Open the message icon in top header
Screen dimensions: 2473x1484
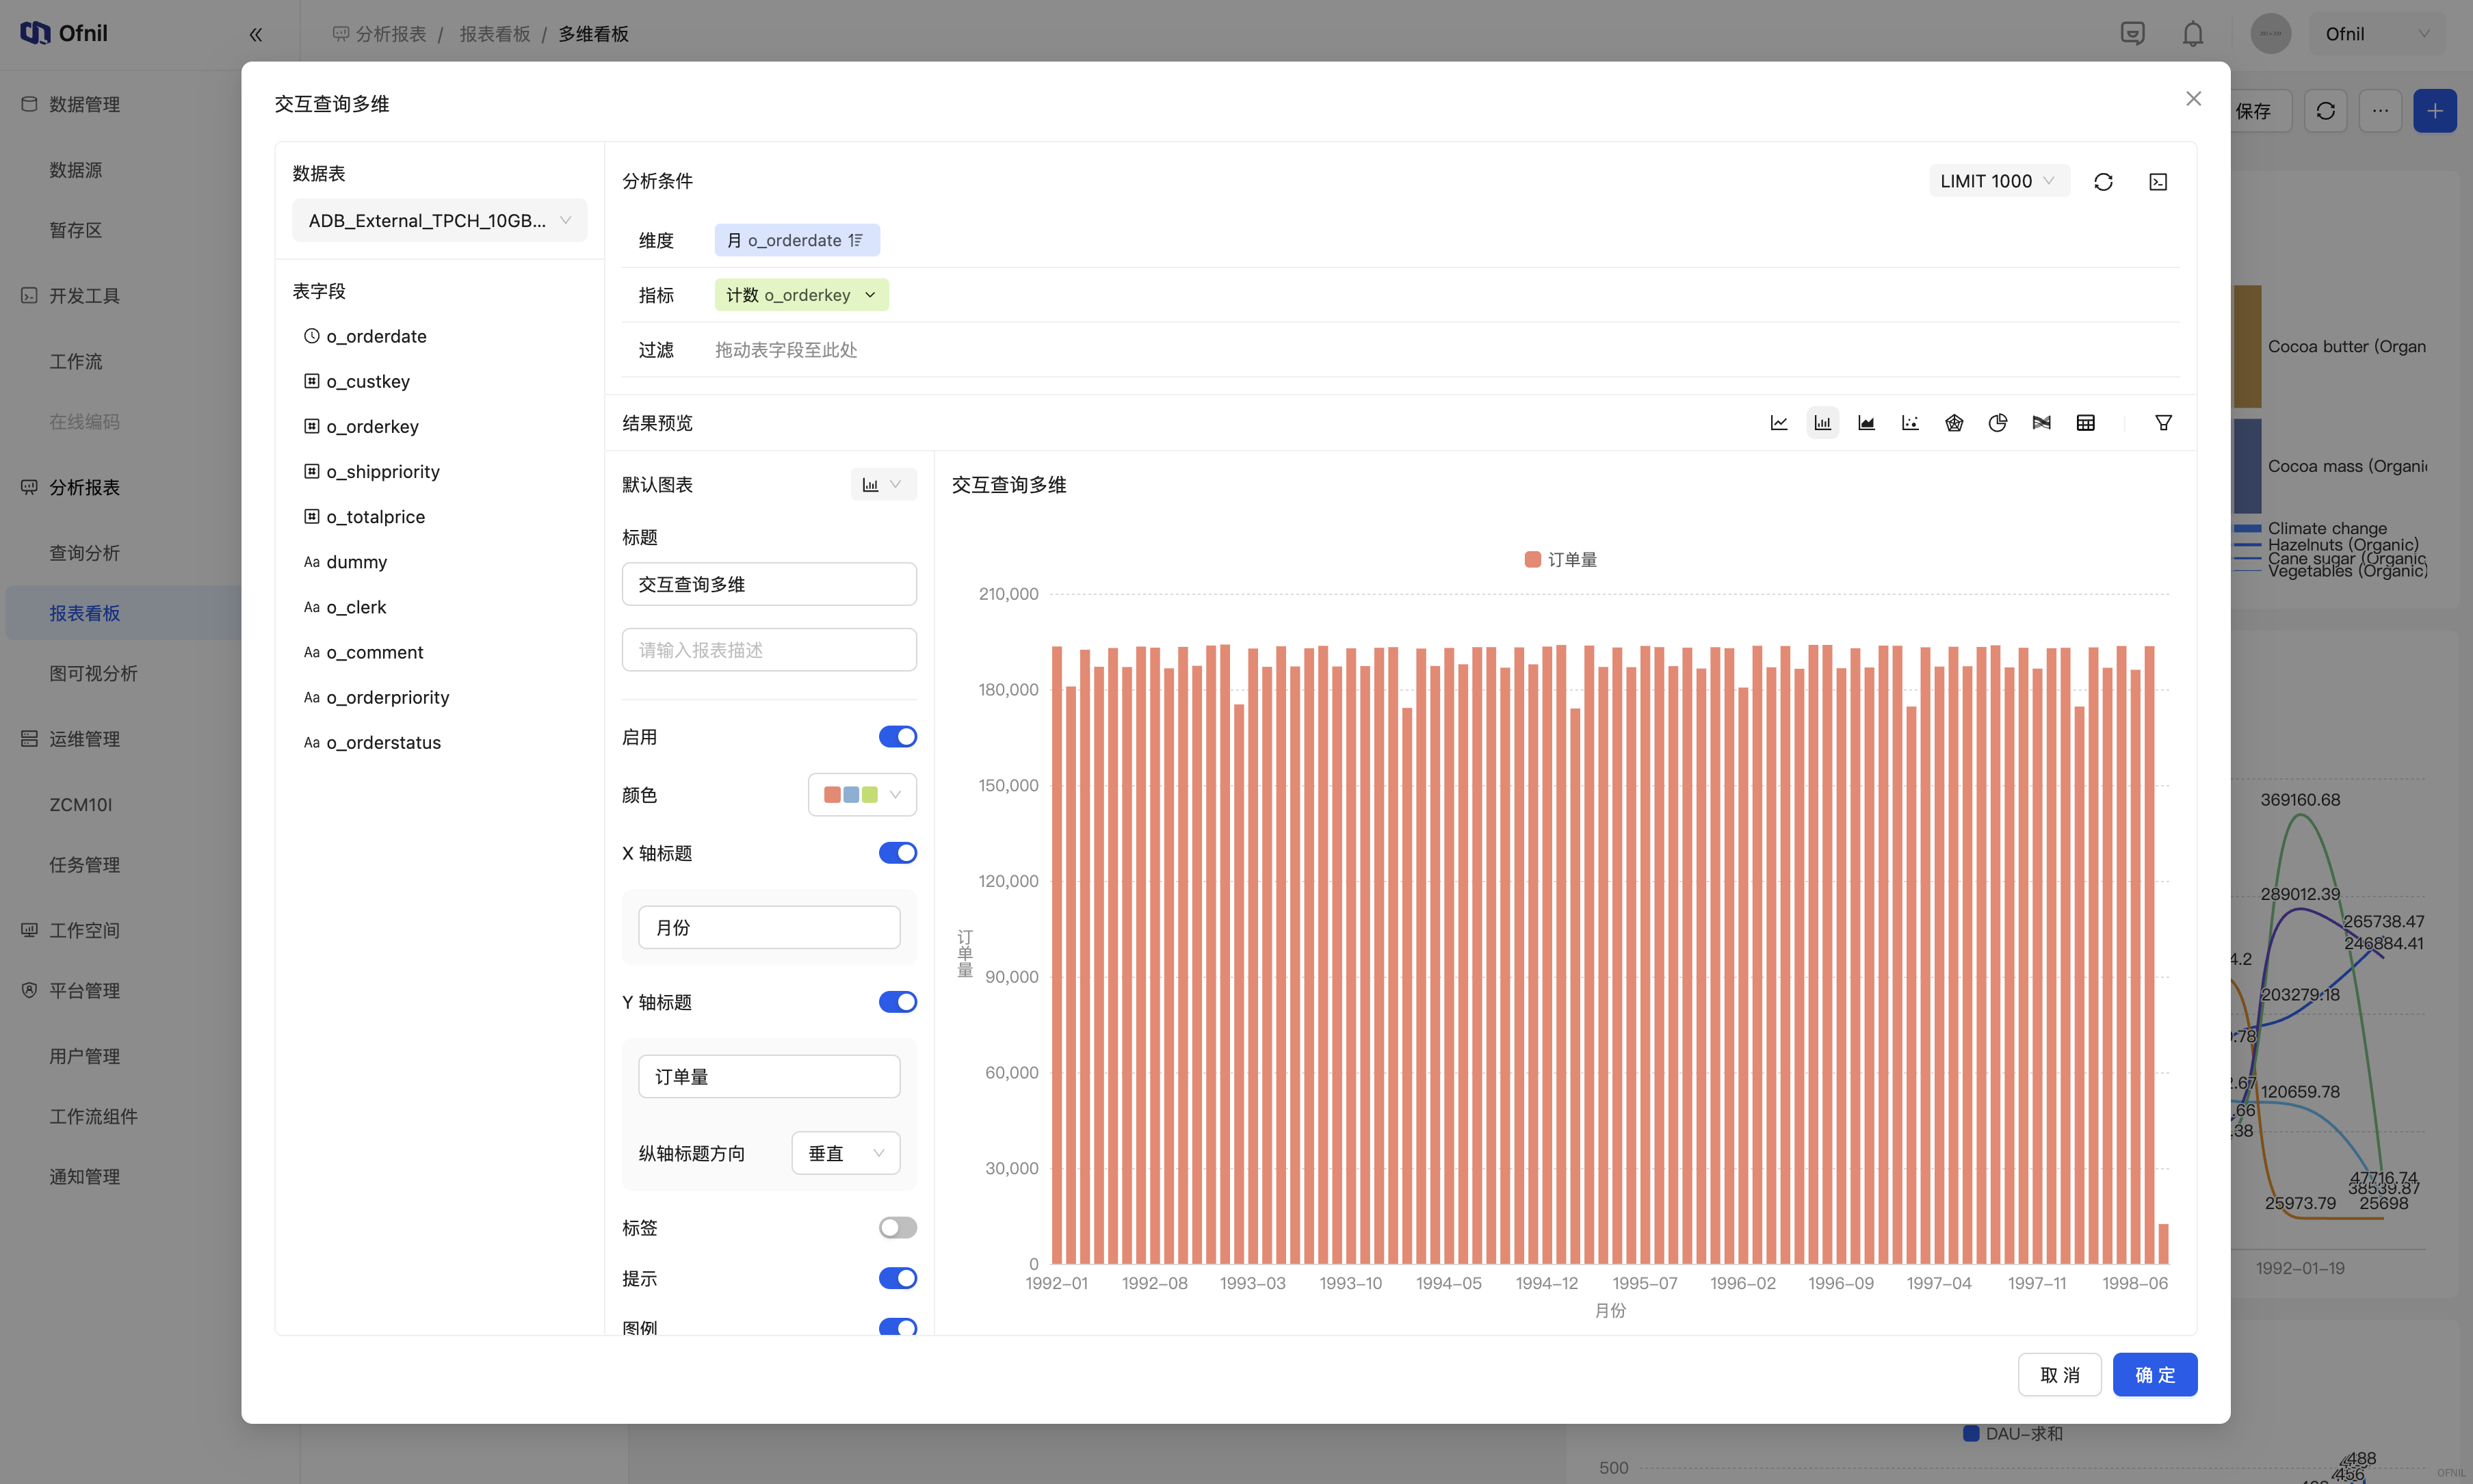[2132, 34]
